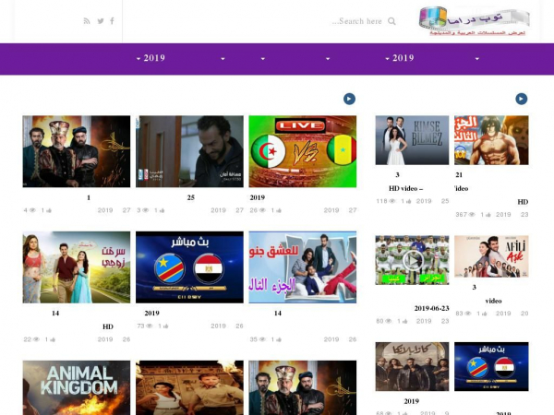Open the Casablanca movie poster thumbnail
Image resolution: width=554 pixels, height=415 pixels.
point(412,366)
